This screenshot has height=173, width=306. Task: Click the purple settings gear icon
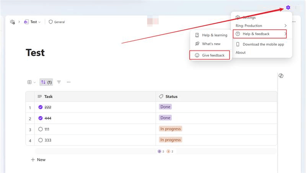[288, 7]
